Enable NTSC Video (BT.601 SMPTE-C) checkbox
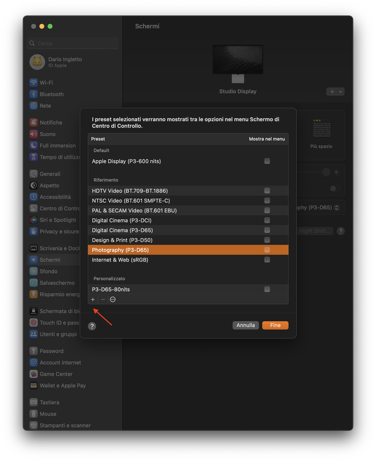Image resolution: width=376 pixels, height=461 pixels. click(x=267, y=200)
